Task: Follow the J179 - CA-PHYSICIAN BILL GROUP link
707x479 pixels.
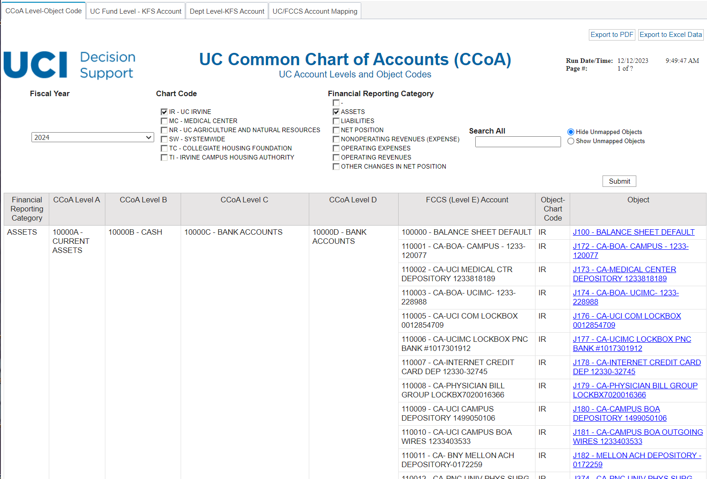Action: [x=635, y=386]
